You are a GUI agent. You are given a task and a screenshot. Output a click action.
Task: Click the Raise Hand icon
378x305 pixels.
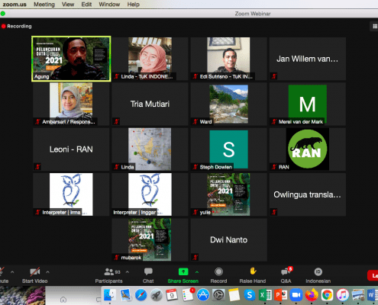coord(253,271)
